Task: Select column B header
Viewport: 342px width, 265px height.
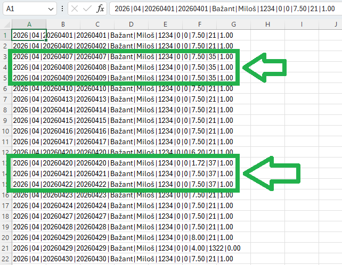Action: (63, 24)
